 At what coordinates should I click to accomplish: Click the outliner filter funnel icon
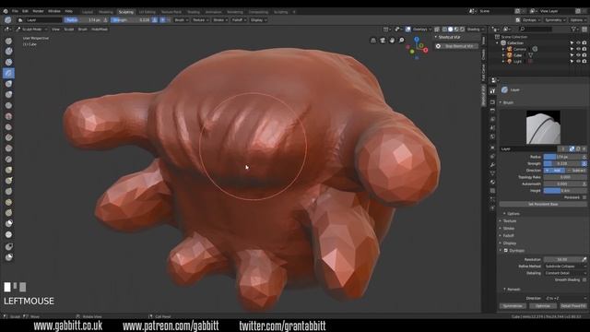(573, 29)
